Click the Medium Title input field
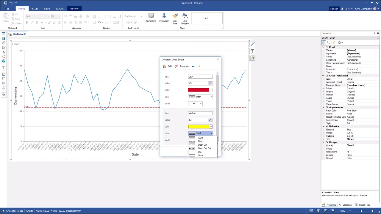Viewport: 381px width, 214px height. [200, 113]
